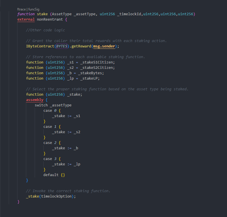Click the 'case 2' label
The width and height of the screenshot is (227, 217).
[x=50, y=143]
